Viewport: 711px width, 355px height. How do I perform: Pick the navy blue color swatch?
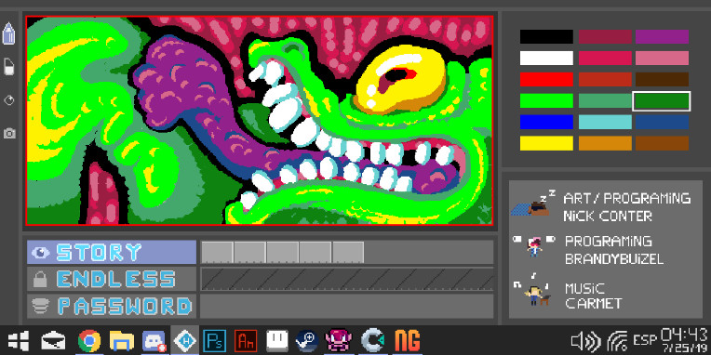(x=662, y=122)
